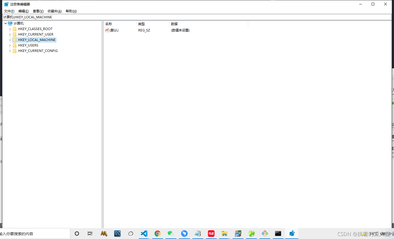Click the TortoiseSVN diamond icon in the taskbar
This screenshot has width=394, height=239.
point(265,234)
